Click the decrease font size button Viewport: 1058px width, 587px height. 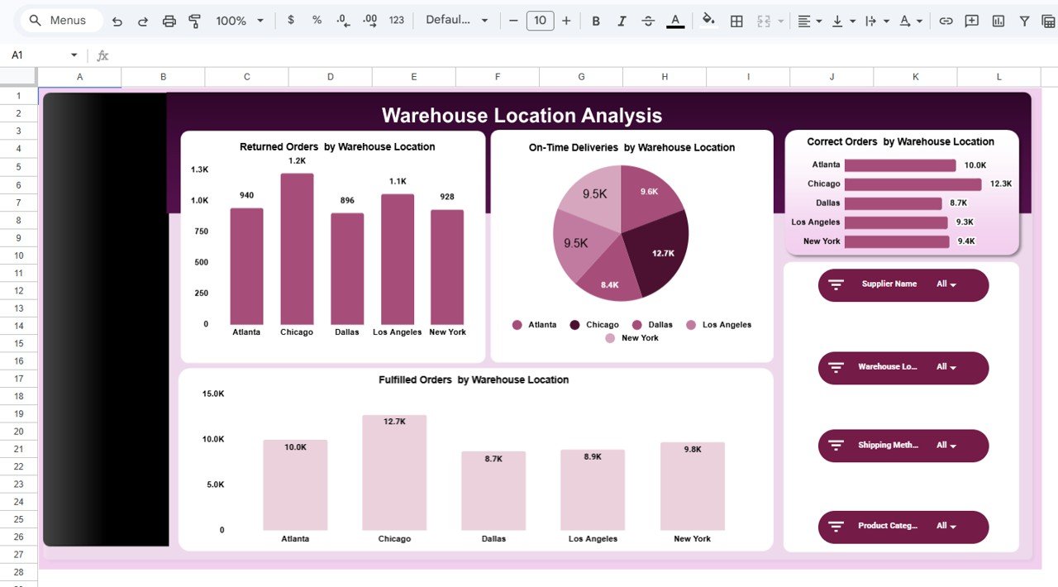(513, 20)
